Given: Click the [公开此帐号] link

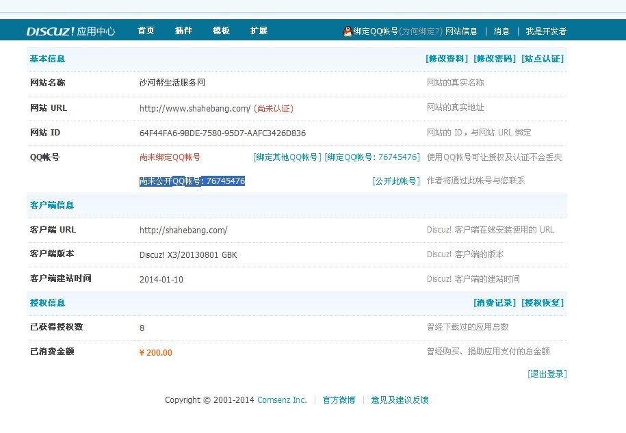Looking at the screenshot, I should click(396, 181).
